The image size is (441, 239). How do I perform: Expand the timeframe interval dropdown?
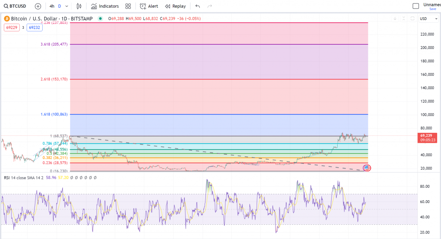[67, 6]
